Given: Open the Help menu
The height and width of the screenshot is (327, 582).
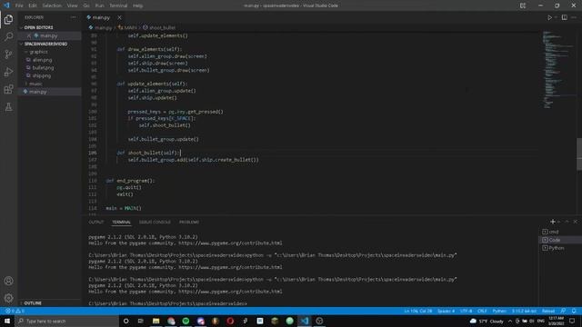Looking at the screenshot, I should [x=137, y=5].
